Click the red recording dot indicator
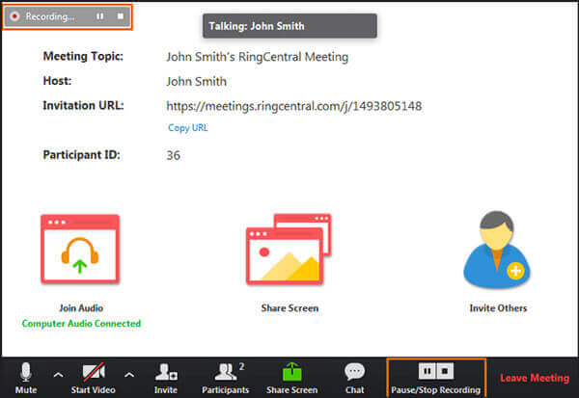Image resolution: width=579 pixels, height=398 pixels. (14, 16)
